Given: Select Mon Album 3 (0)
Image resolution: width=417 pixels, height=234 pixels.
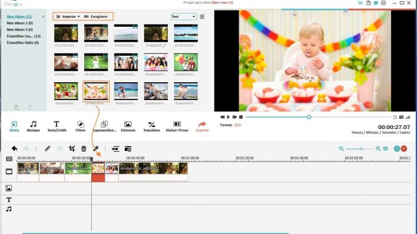Looking at the screenshot, I should 20,29.
